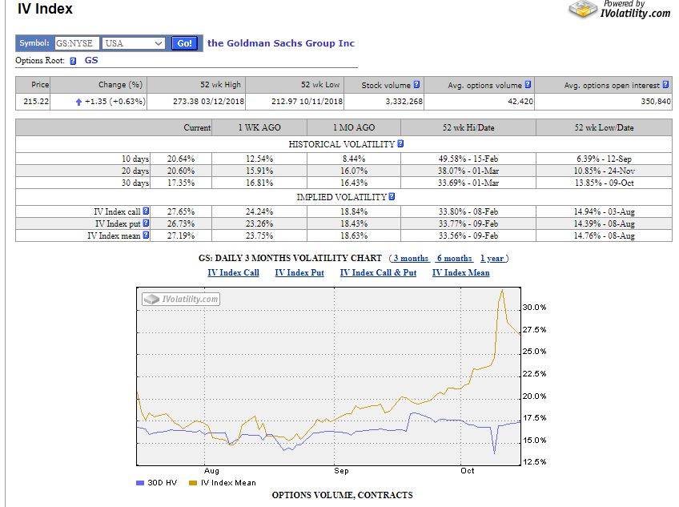Click 1 month ago IV mean 18.63%
The width and height of the screenshot is (679, 507).
(x=354, y=235)
